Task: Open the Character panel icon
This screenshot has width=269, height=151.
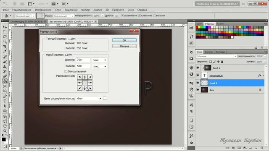Action: click(191, 105)
